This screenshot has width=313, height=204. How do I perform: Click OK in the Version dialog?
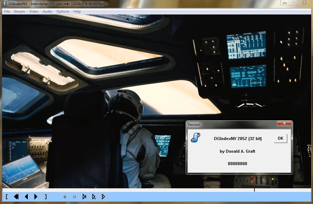280,138
